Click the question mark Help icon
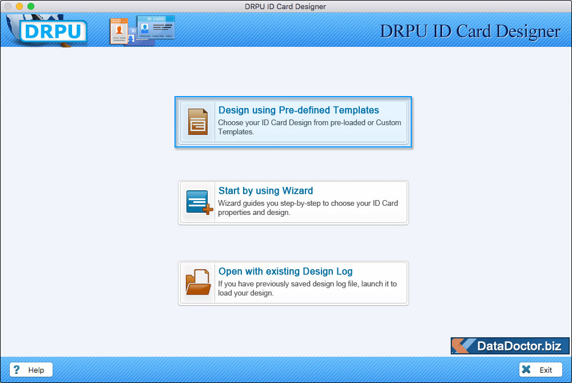 (x=17, y=369)
